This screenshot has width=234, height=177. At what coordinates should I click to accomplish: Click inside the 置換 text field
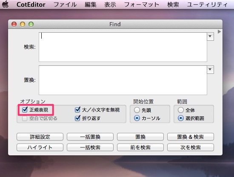[123, 80]
